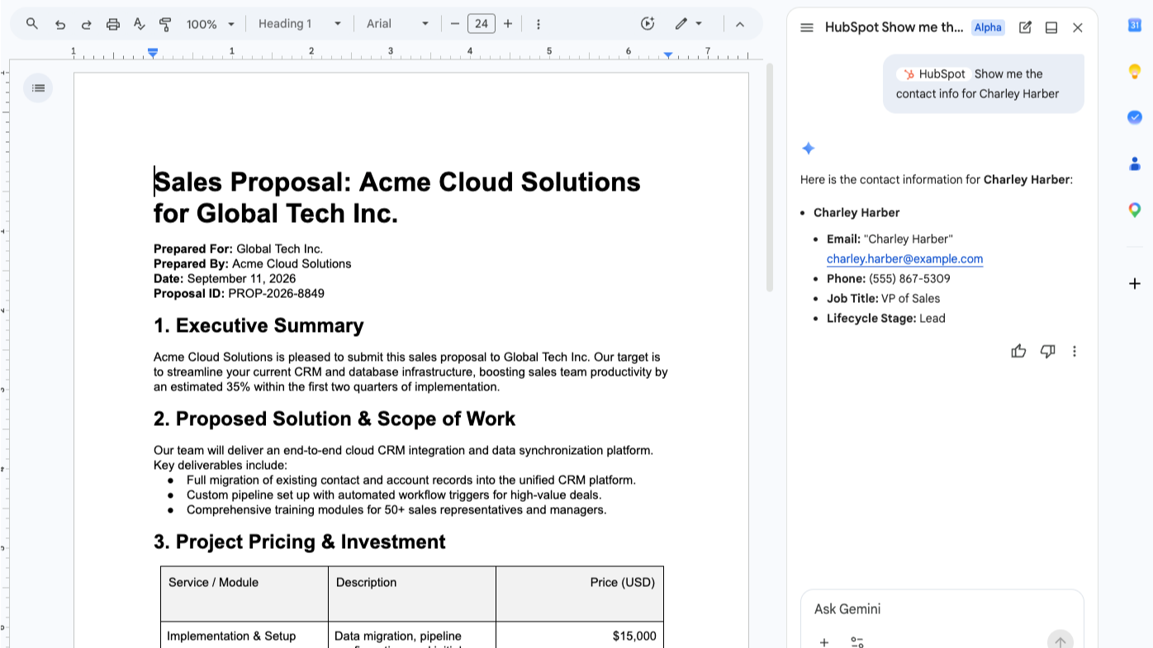Click the font size field showing 24
This screenshot has width=1153, height=648.
coord(482,24)
